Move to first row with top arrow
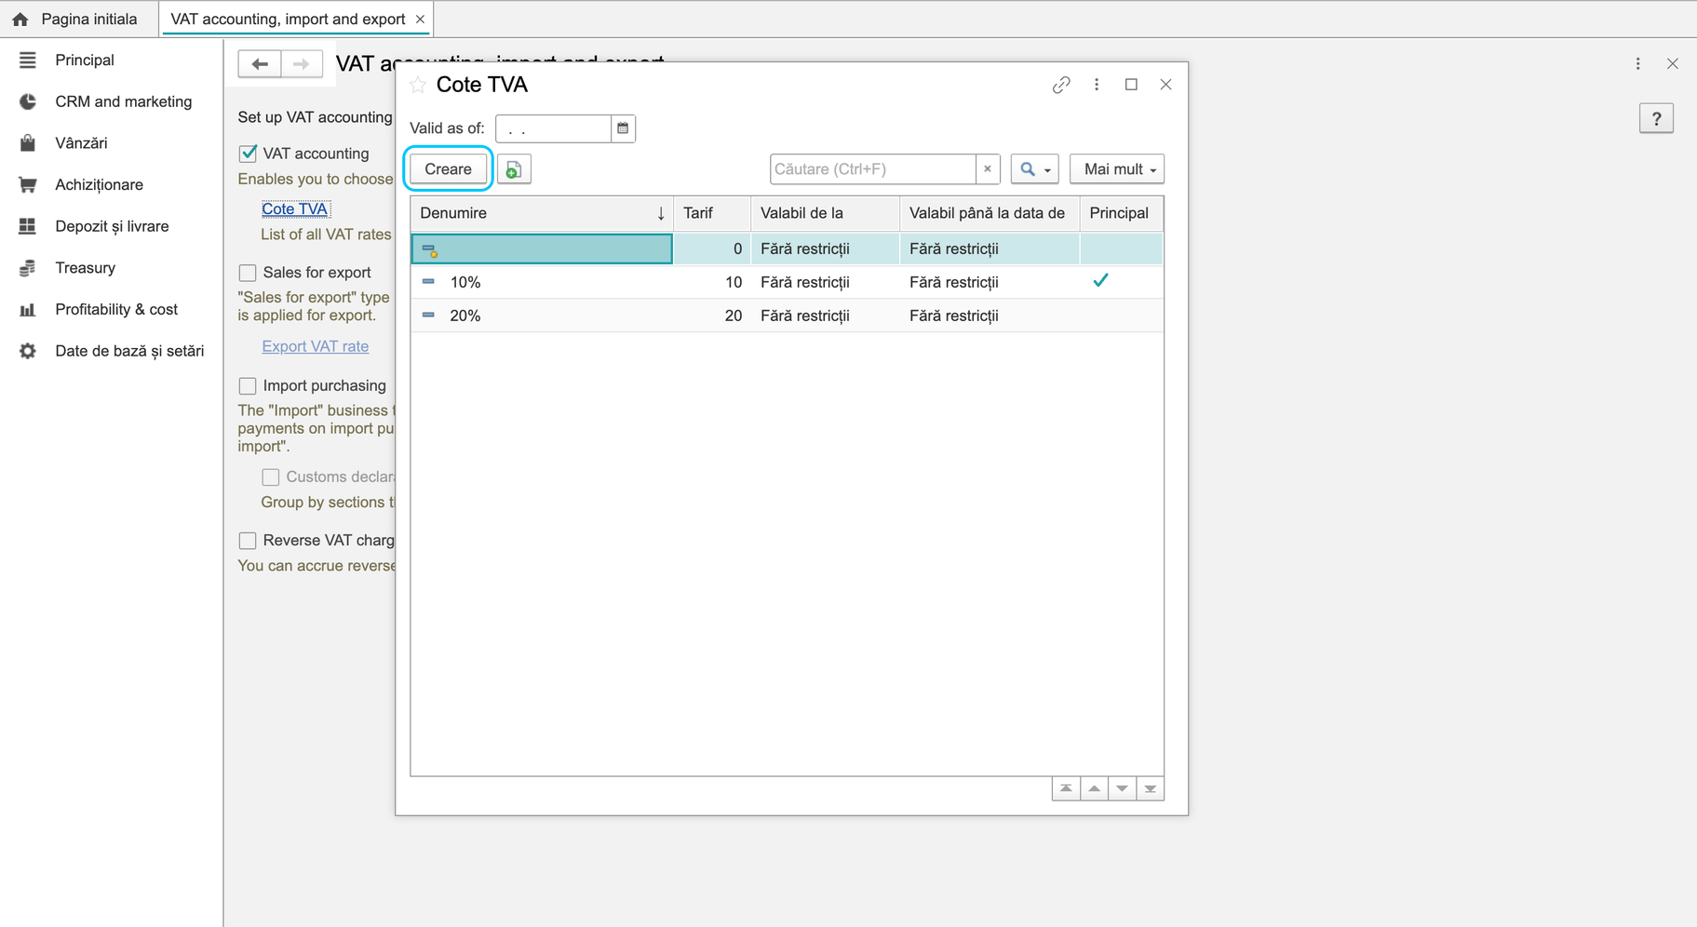Image resolution: width=1697 pixels, height=927 pixels. click(x=1066, y=788)
